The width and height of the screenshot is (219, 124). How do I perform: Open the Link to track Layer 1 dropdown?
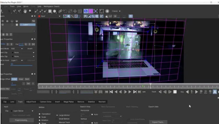click(x=17, y=60)
